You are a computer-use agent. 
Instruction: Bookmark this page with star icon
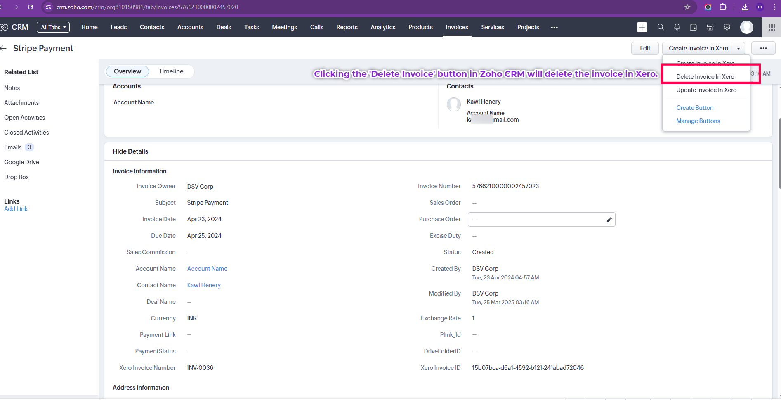pyautogui.click(x=687, y=7)
